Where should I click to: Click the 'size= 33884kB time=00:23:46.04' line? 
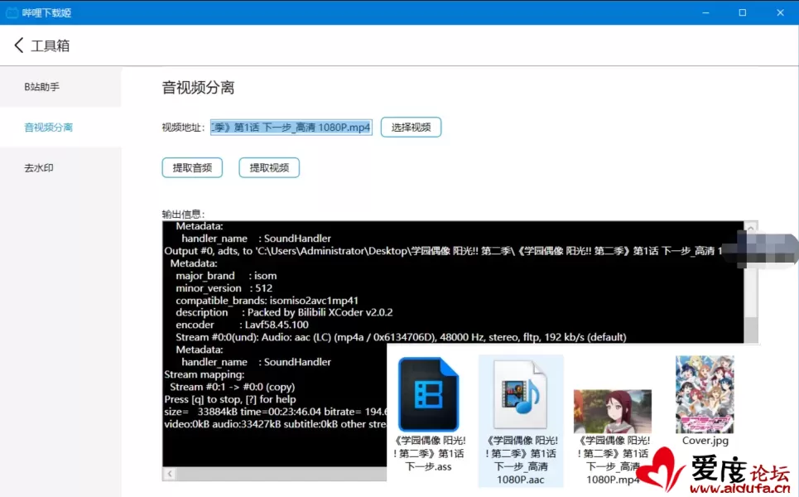(276, 412)
